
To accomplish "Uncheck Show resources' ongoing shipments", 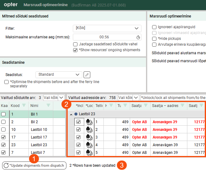I will [x=75, y=50].
